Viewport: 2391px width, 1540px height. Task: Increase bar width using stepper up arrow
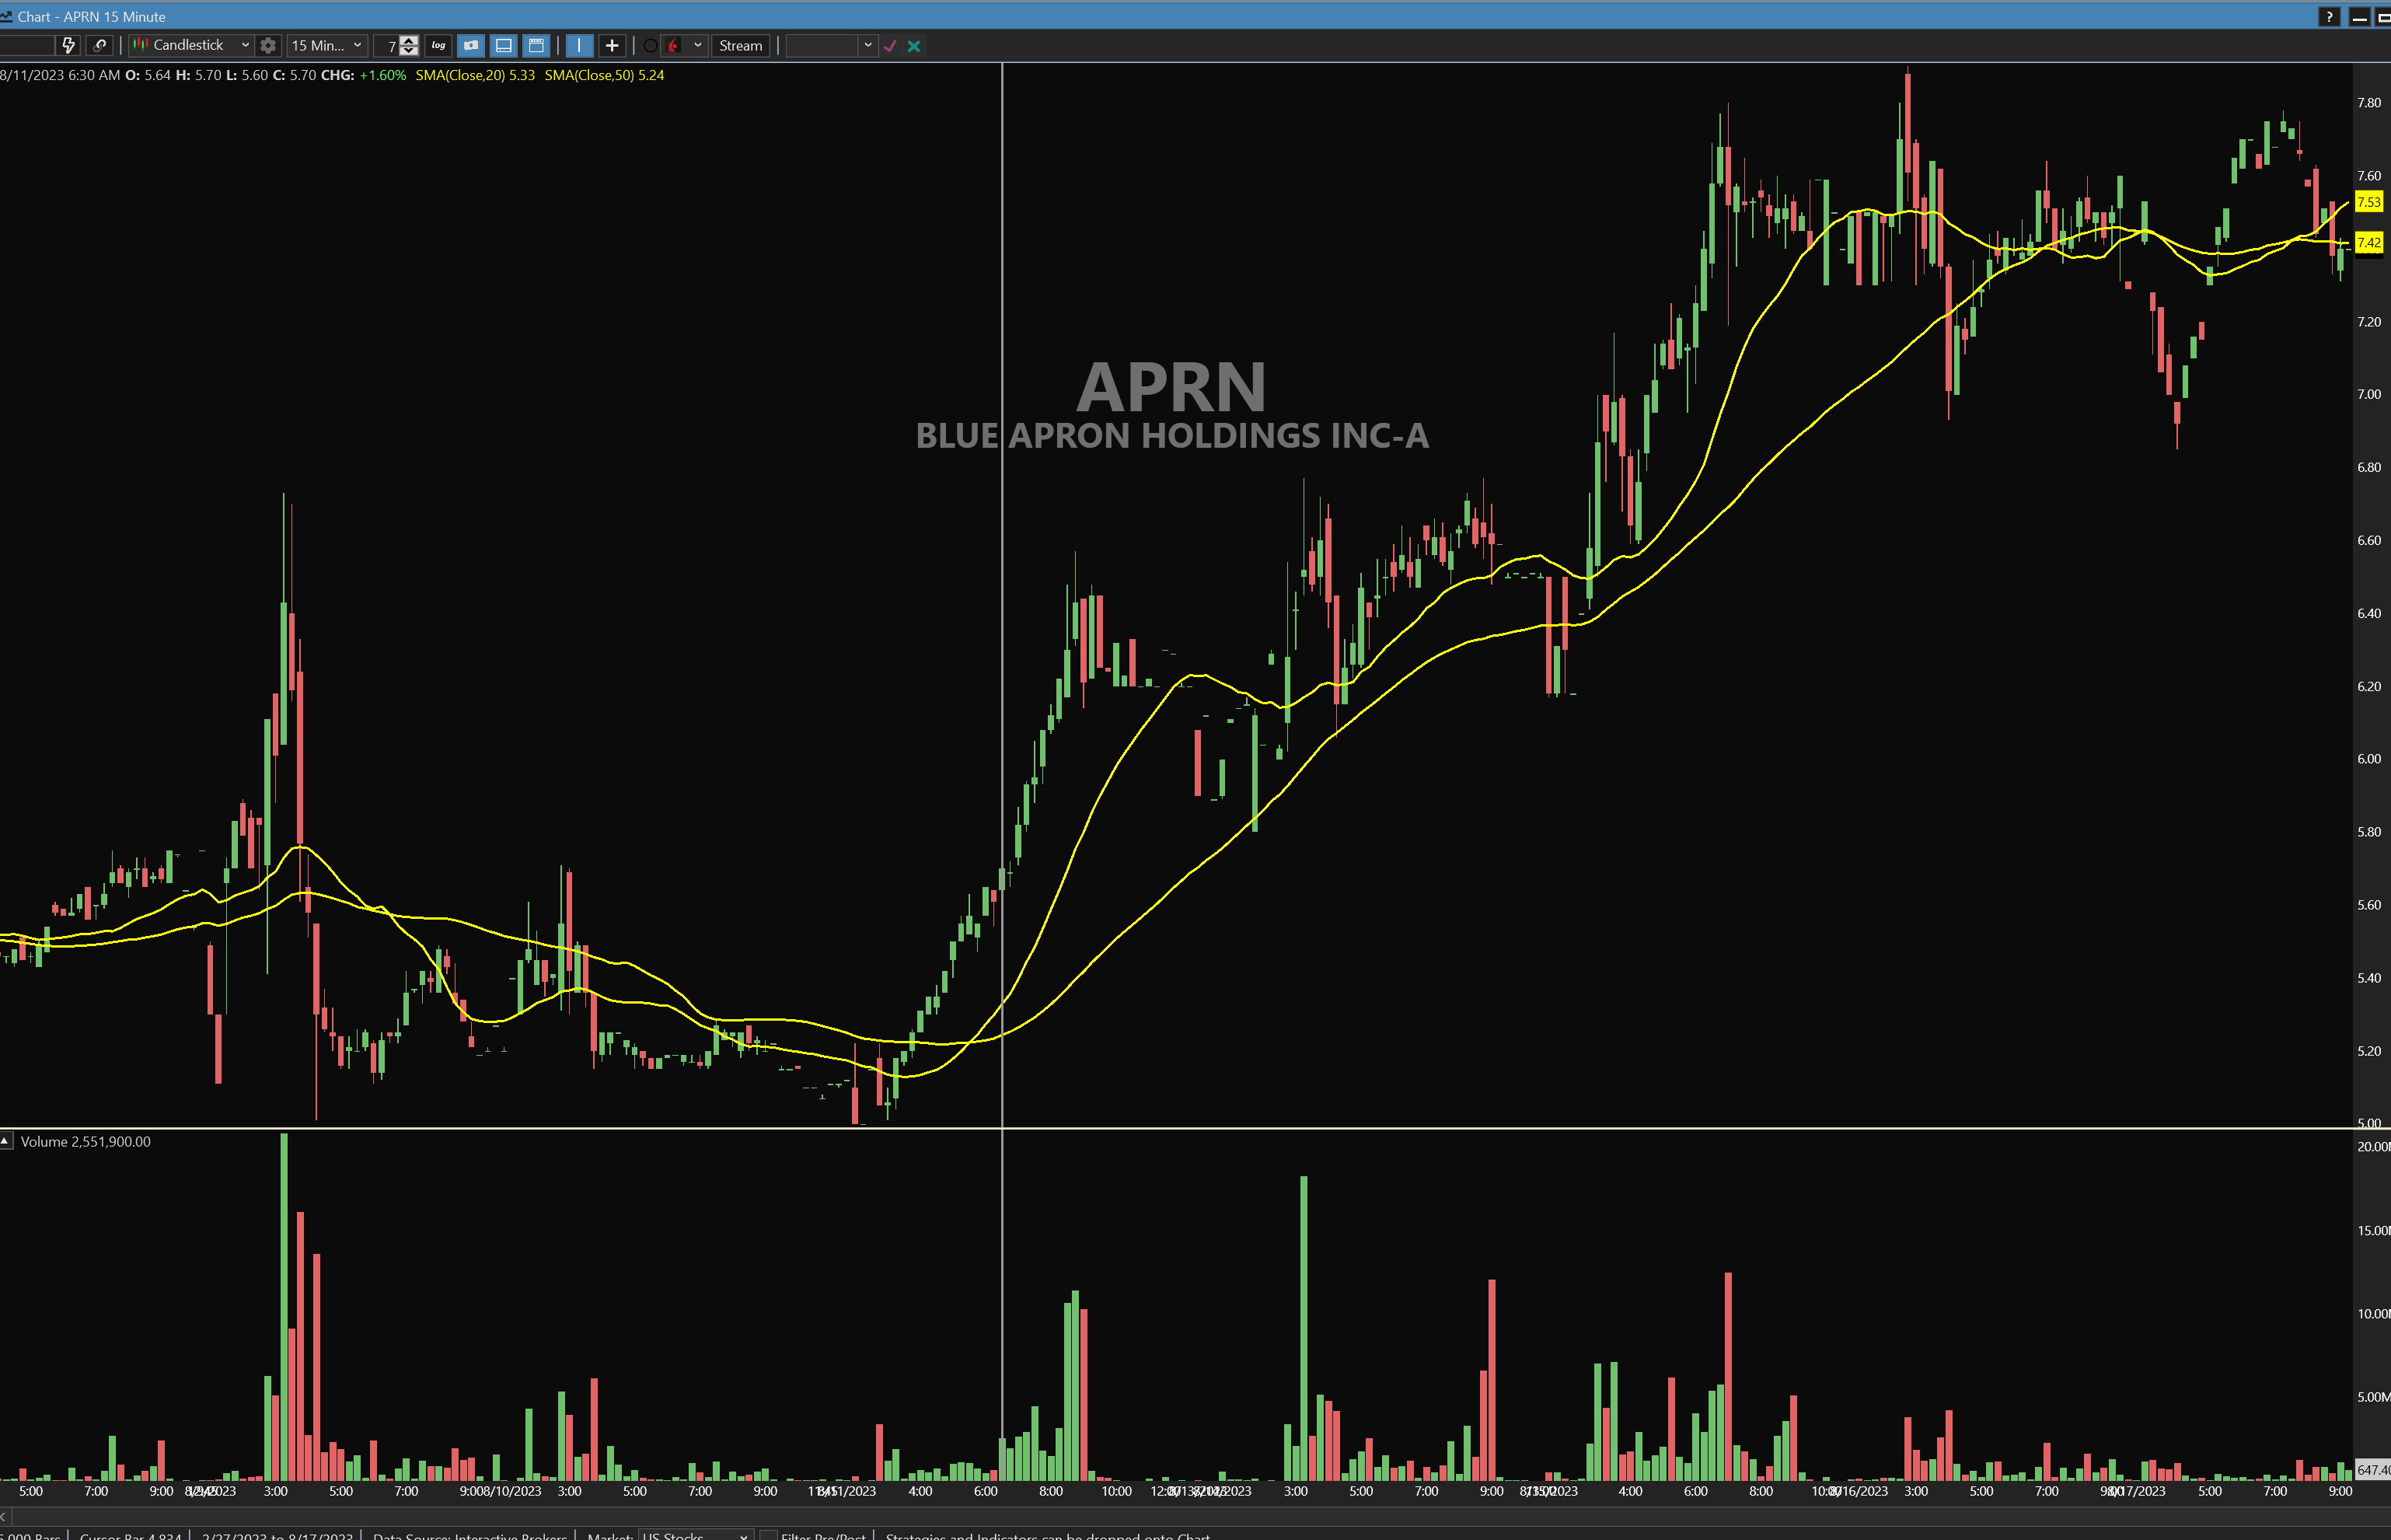tap(409, 40)
